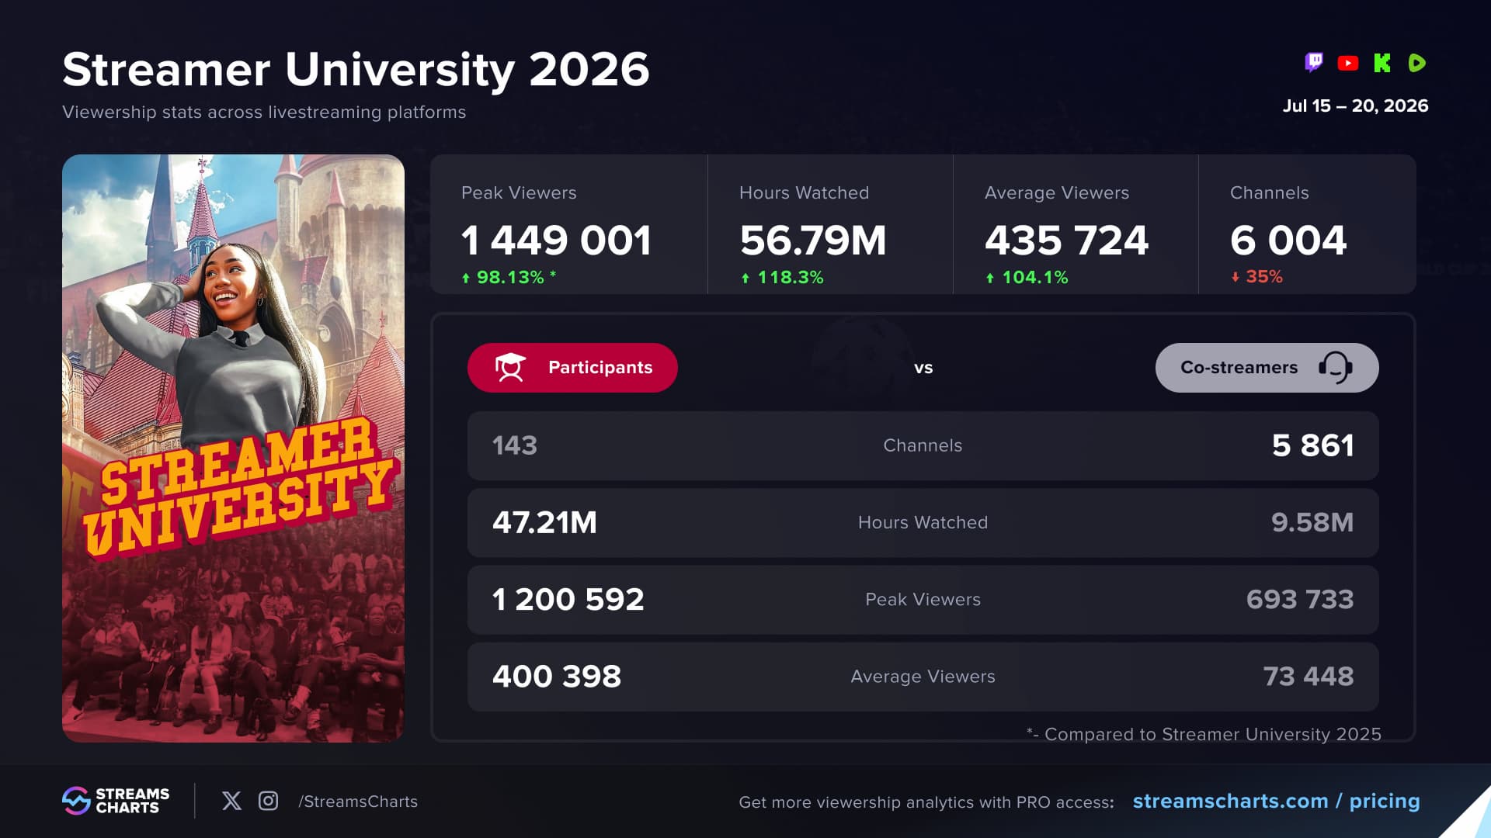Click the 47.21M participants hours watched
Screen dimensions: 1491x838
pos(544,522)
